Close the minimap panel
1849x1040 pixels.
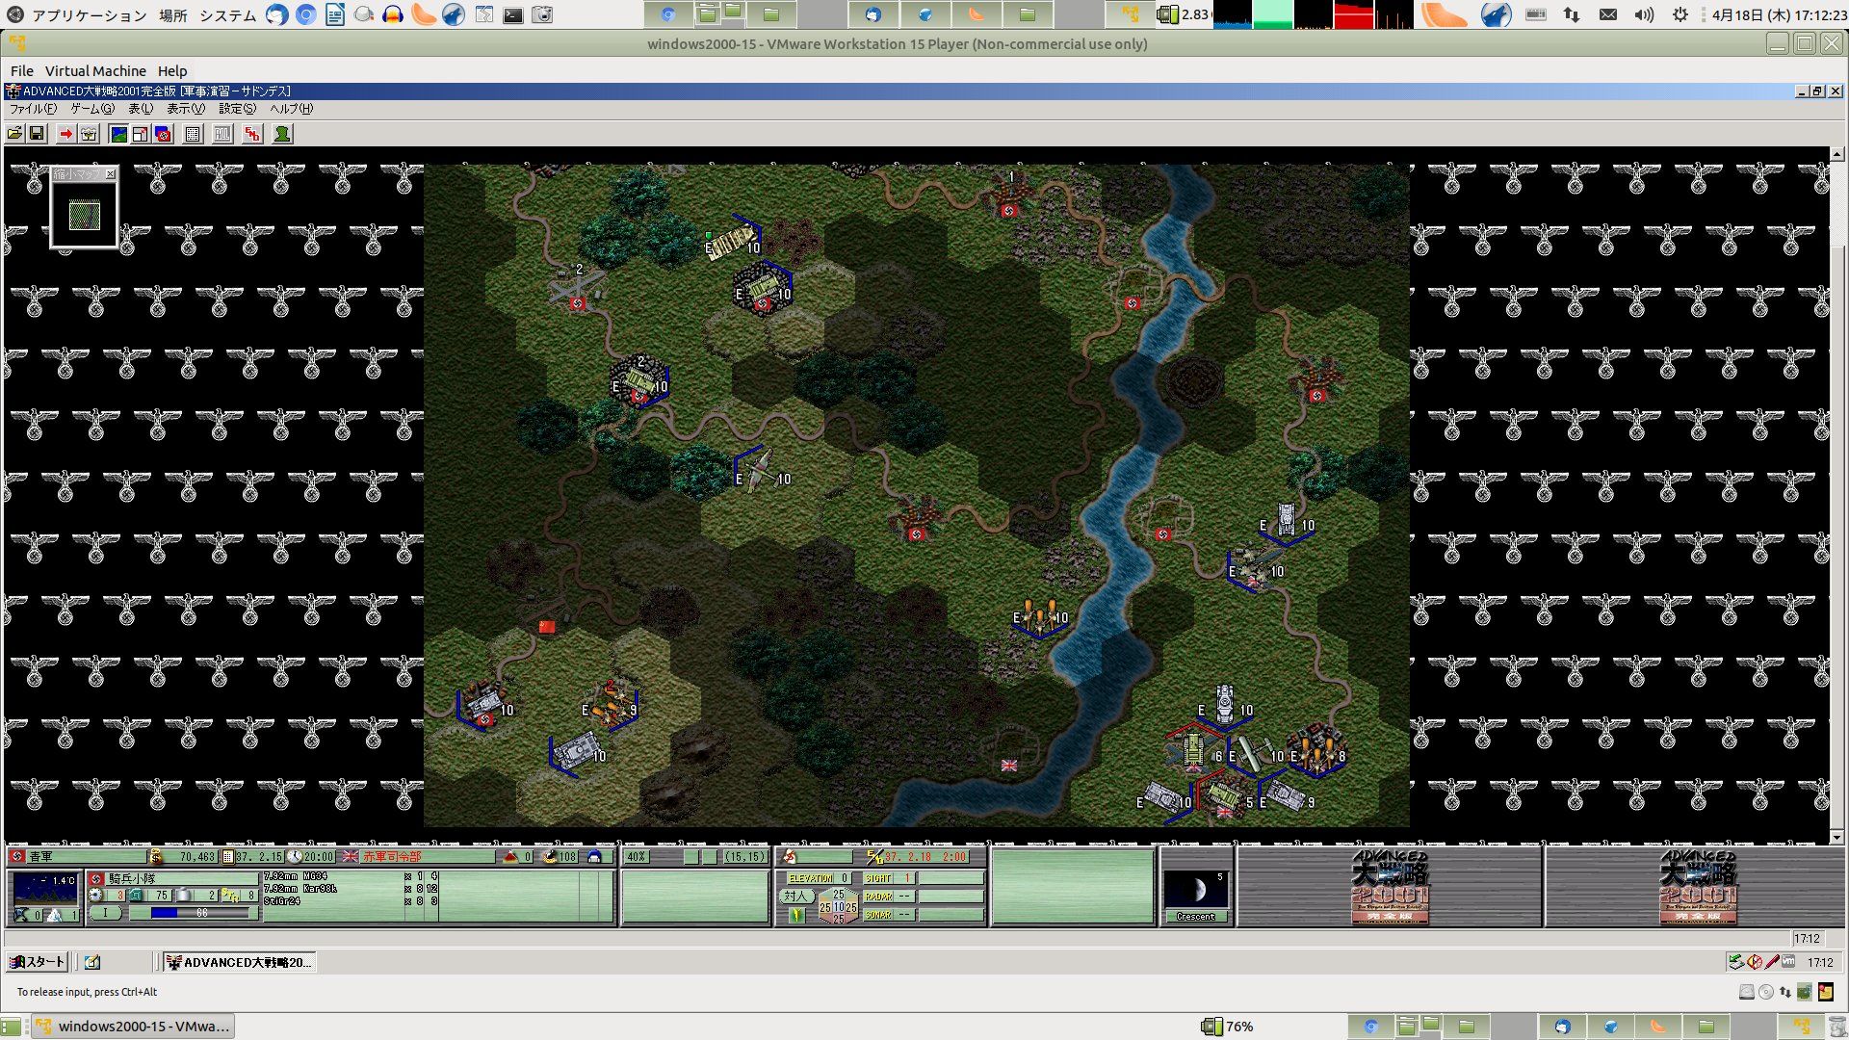point(111,174)
